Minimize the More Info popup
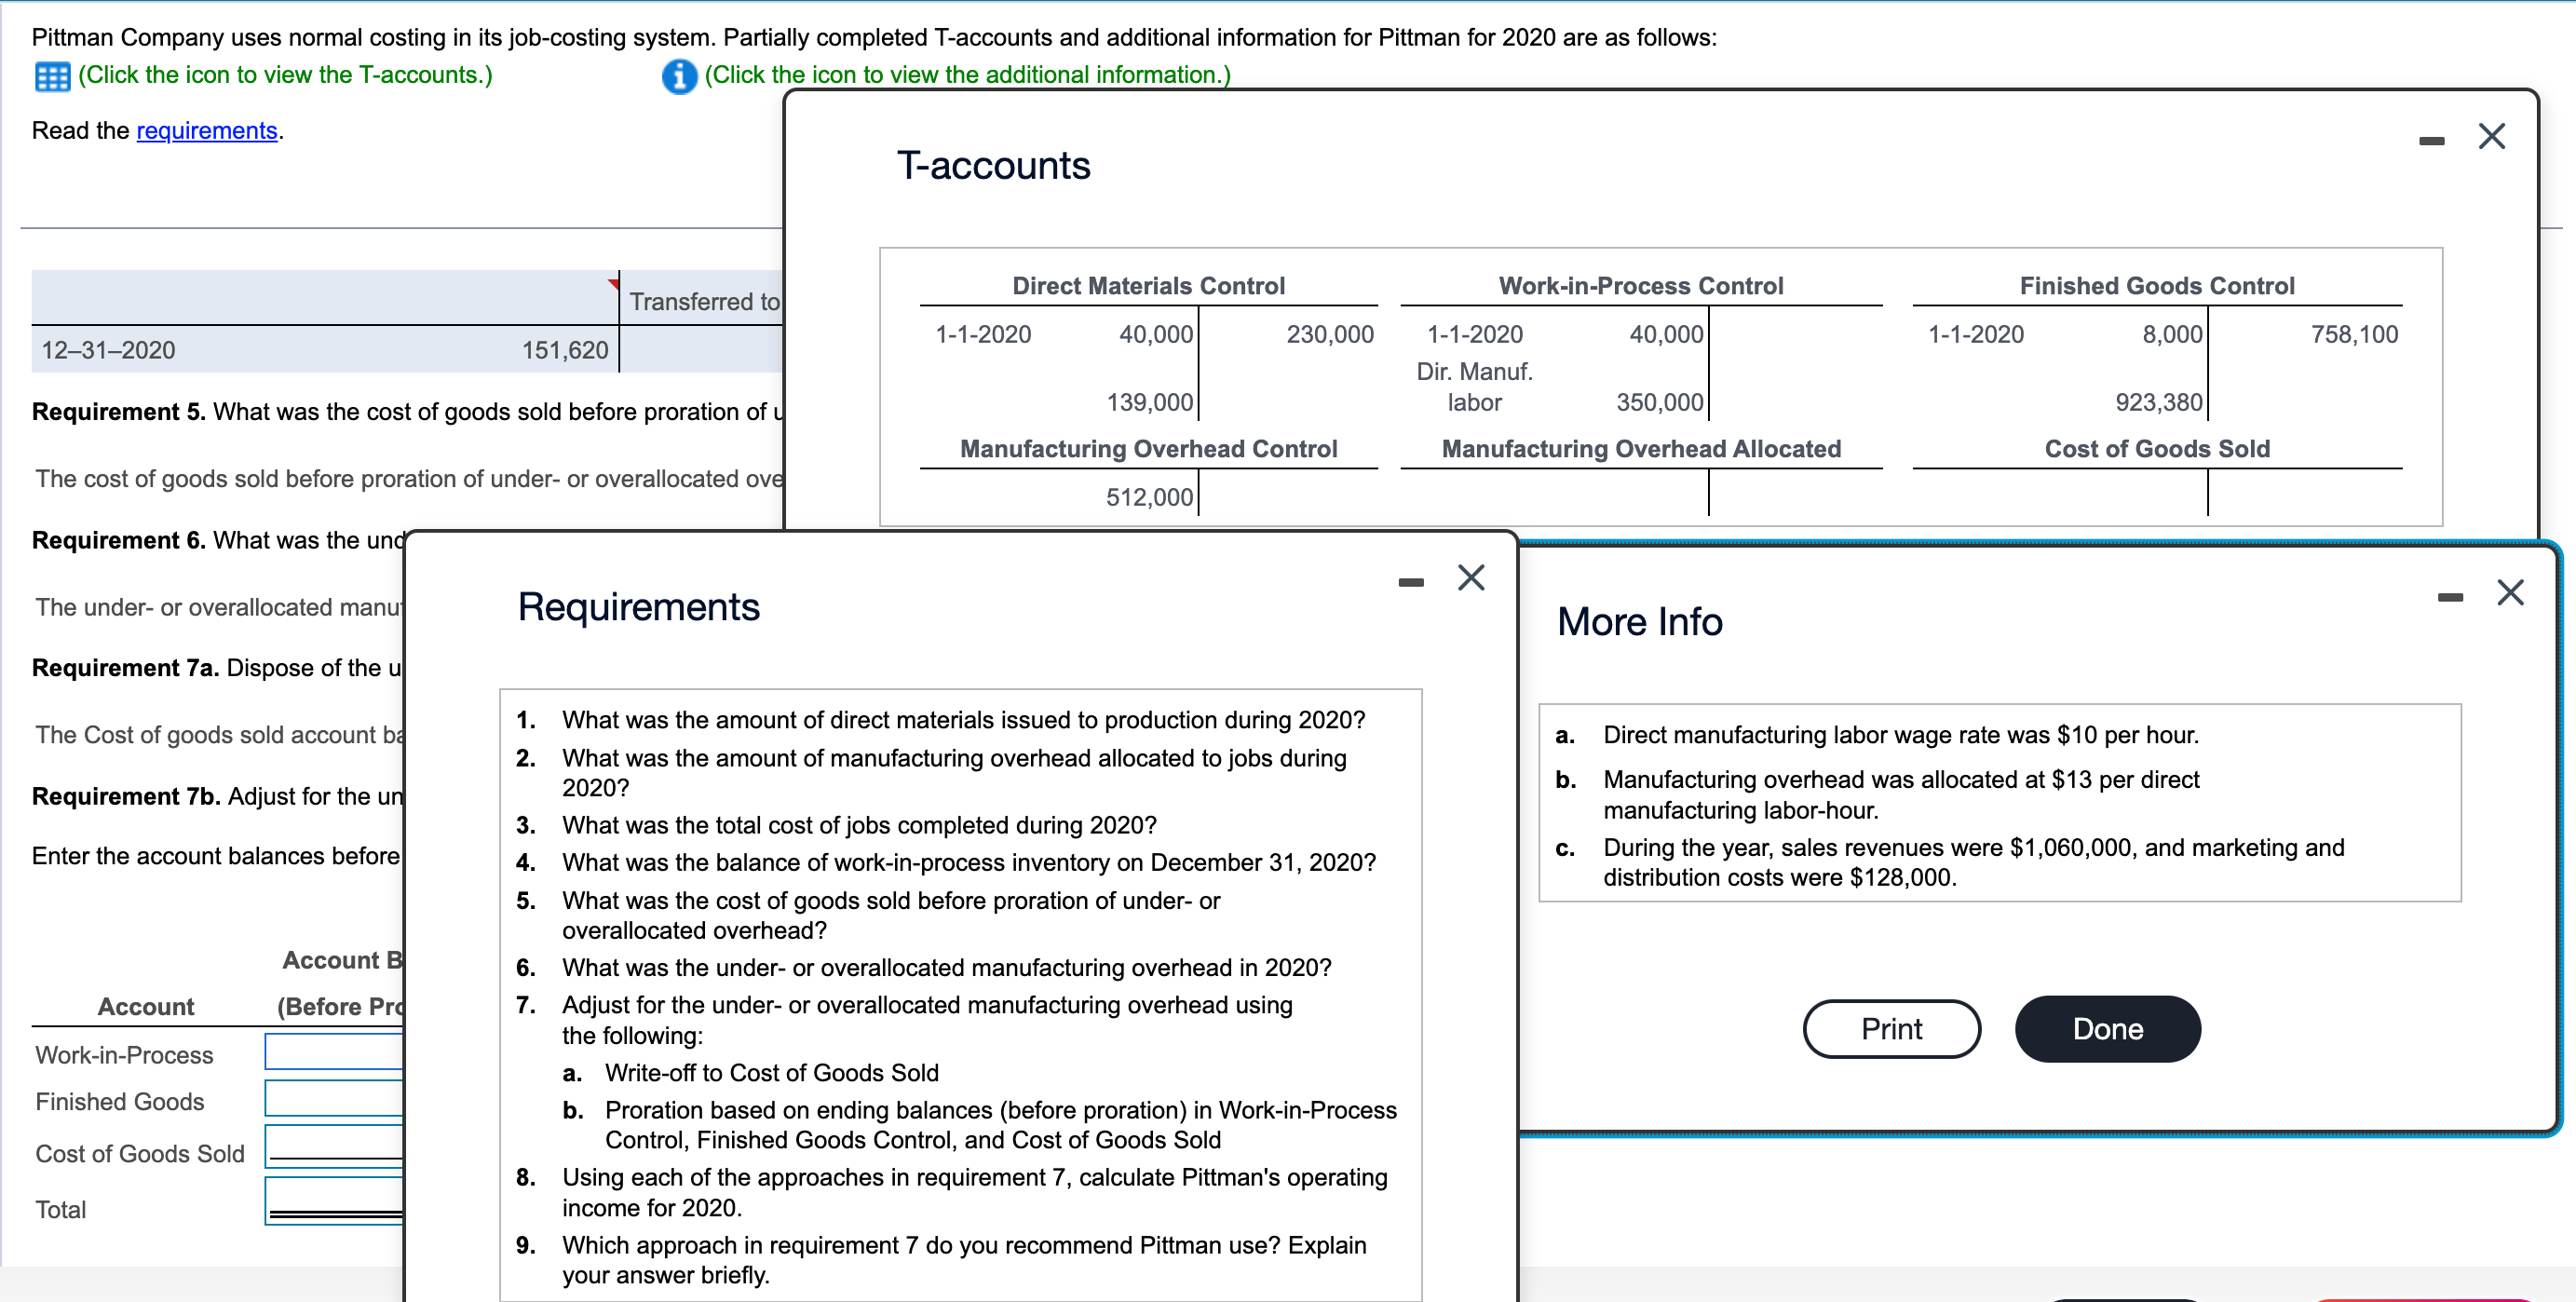The image size is (2576, 1302). (2449, 597)
